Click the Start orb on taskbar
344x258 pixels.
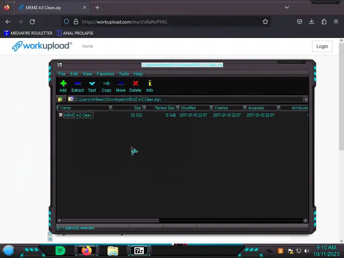pyautogui.click(x=9, y=251)
